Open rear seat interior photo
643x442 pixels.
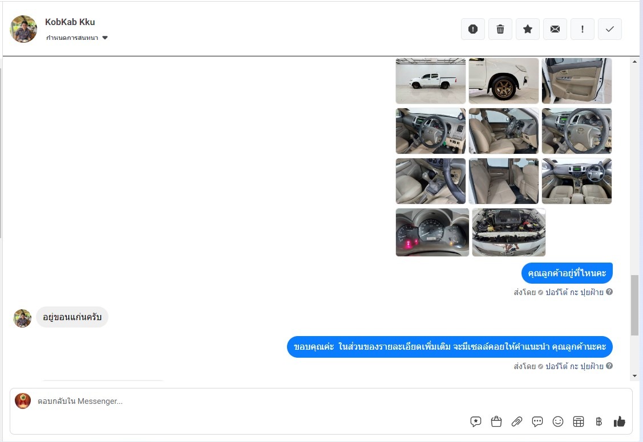pos(504,181)
